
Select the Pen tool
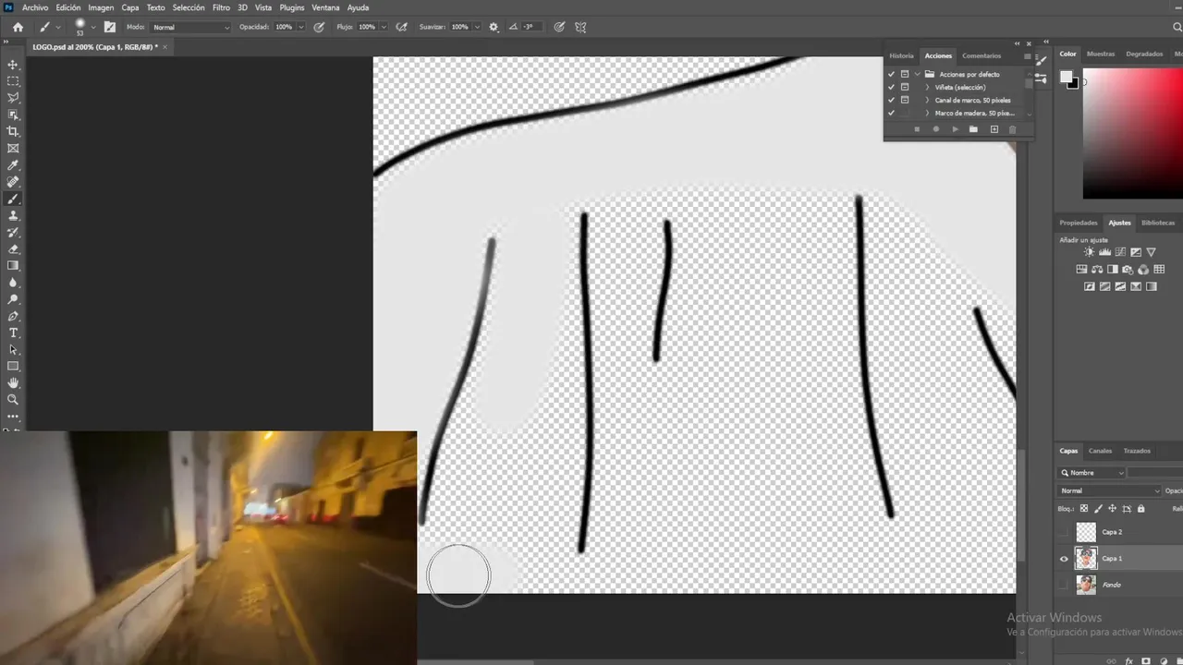tap(13, 316)
